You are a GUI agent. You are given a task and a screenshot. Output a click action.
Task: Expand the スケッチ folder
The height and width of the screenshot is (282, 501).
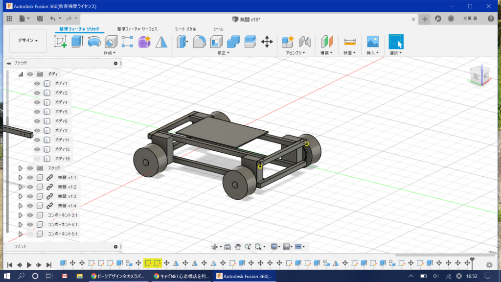point(21,168)
